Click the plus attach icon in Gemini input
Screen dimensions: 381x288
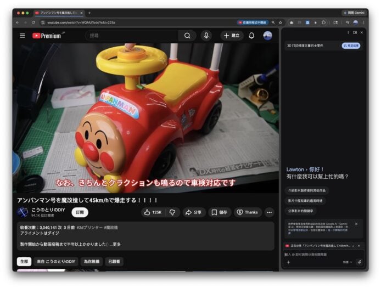tap(288, 262)
